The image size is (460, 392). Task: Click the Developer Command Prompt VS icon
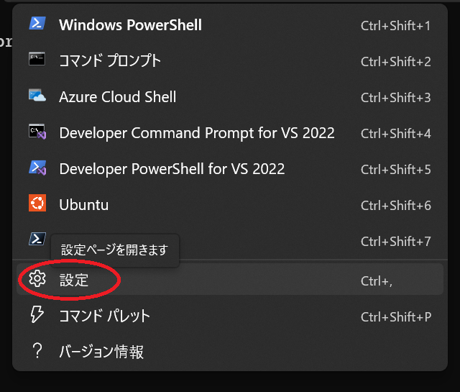[37, 131]
